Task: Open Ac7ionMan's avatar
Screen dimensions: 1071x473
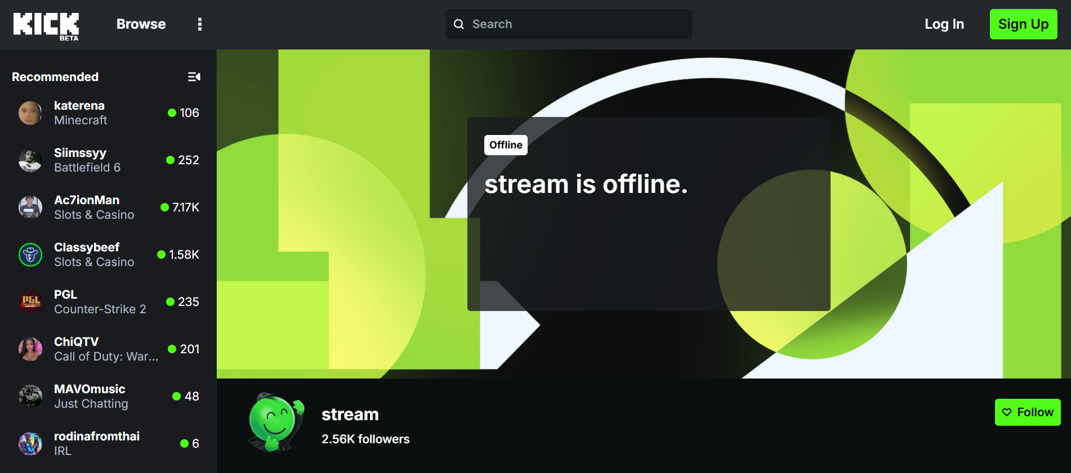Action: (30, 208)
